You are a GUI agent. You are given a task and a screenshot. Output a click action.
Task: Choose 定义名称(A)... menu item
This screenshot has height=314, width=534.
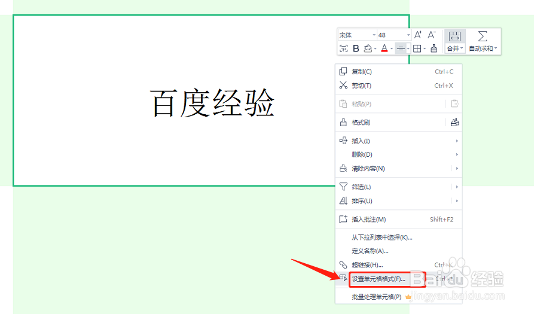[x=398, y=251]
